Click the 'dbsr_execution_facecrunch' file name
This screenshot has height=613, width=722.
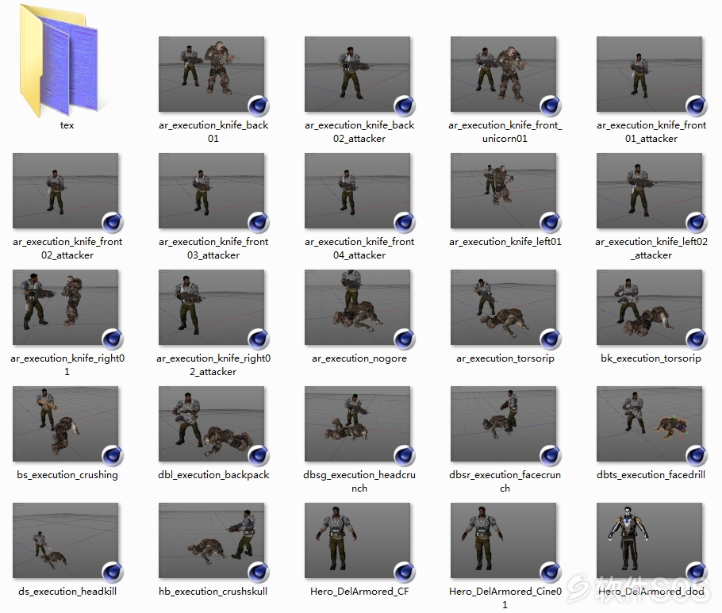coord(505,481)
